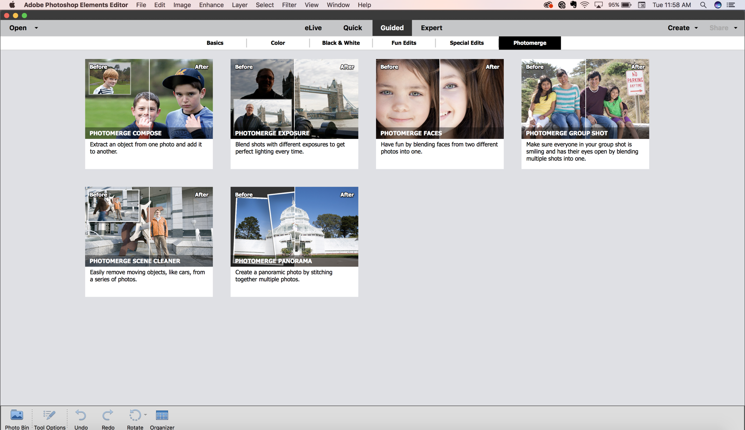Click the Creative Cloud menu bar icon
This screenshot has width=745, height=430.
548,5
